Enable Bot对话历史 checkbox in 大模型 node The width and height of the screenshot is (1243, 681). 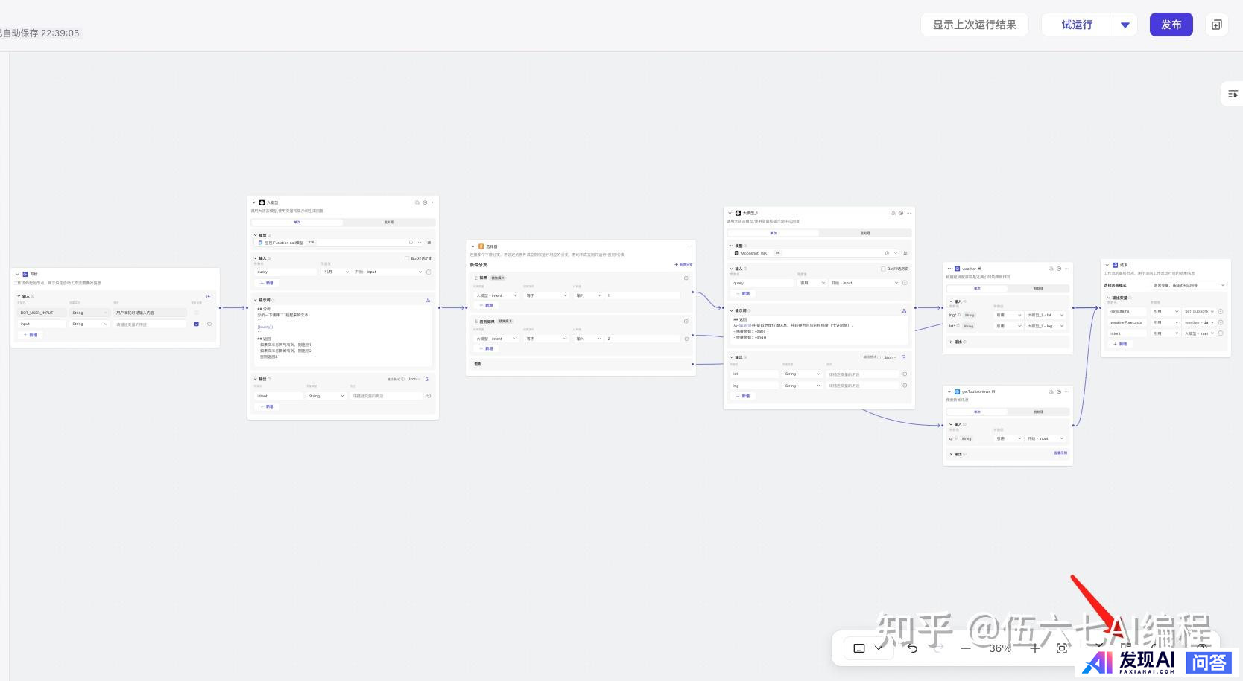coord(407,259)
